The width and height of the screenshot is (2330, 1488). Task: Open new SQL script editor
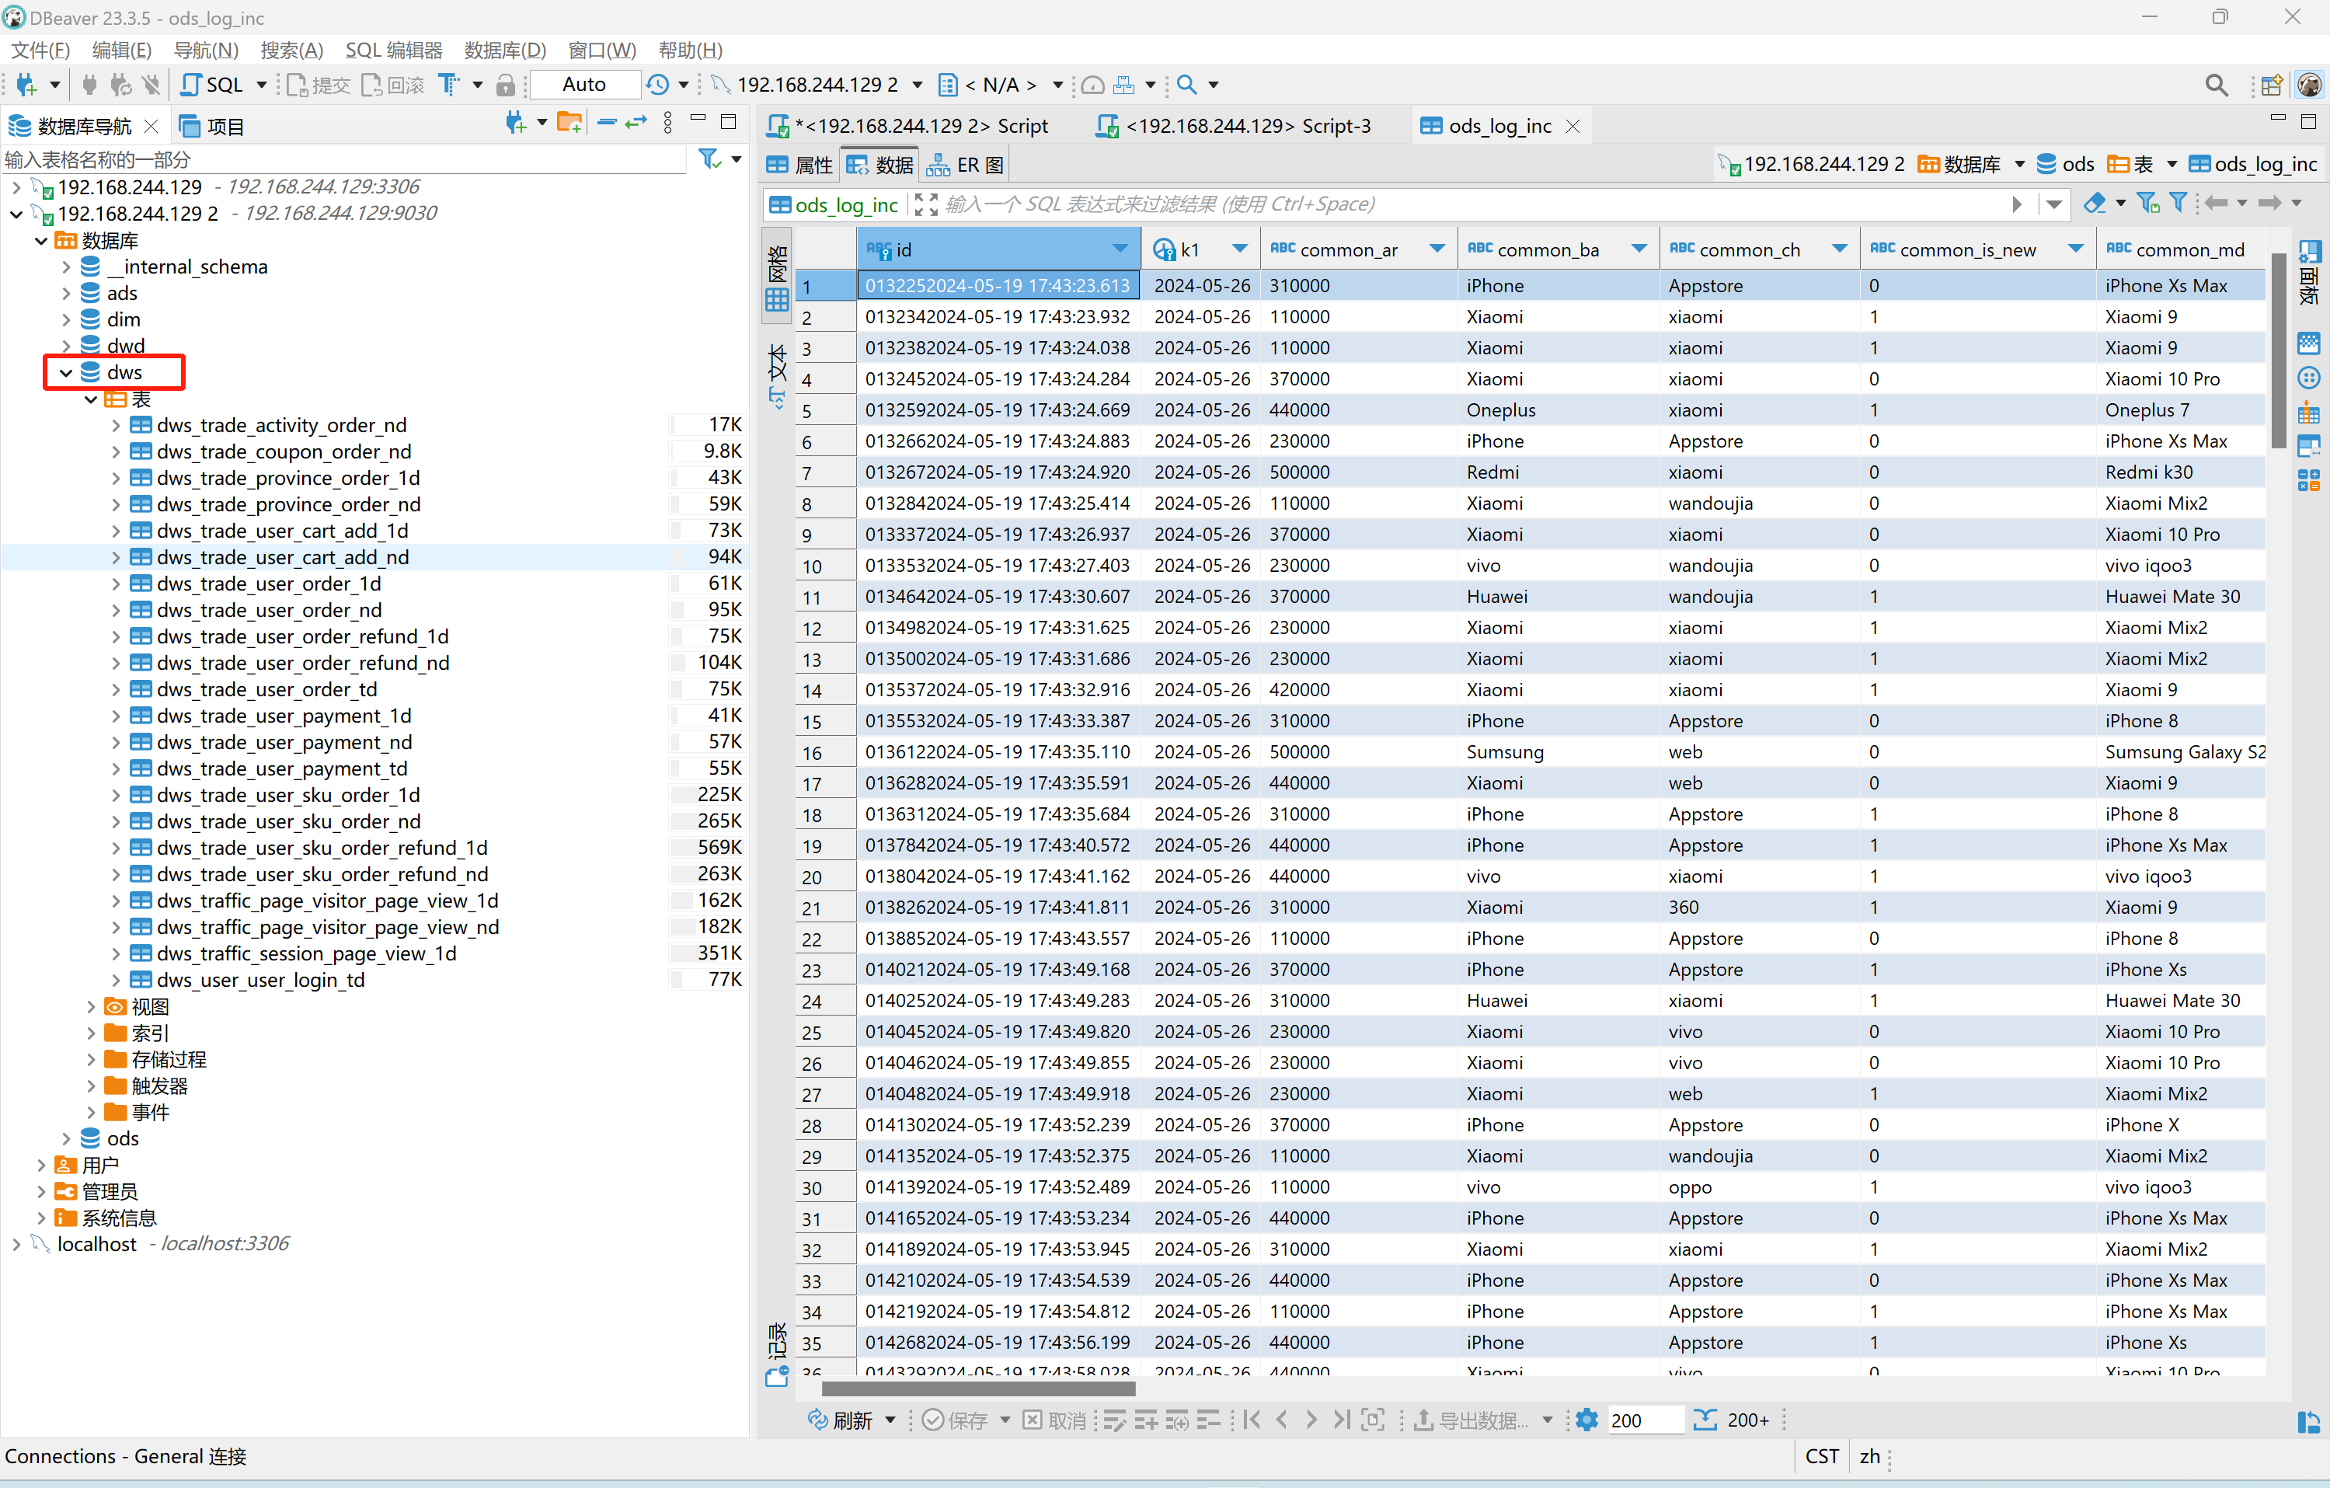point(213,85)
